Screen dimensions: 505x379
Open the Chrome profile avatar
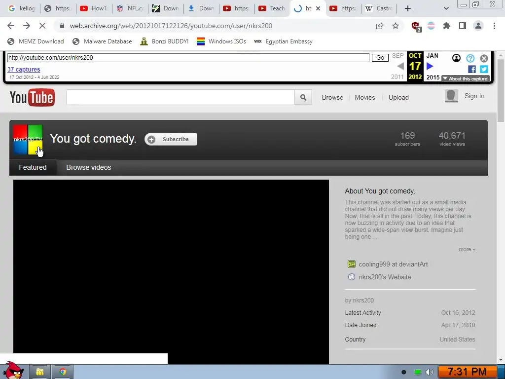(478, 26)
